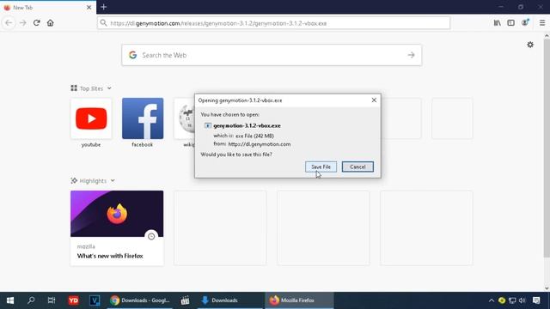Open Windows taskbar search

(31, 300)
